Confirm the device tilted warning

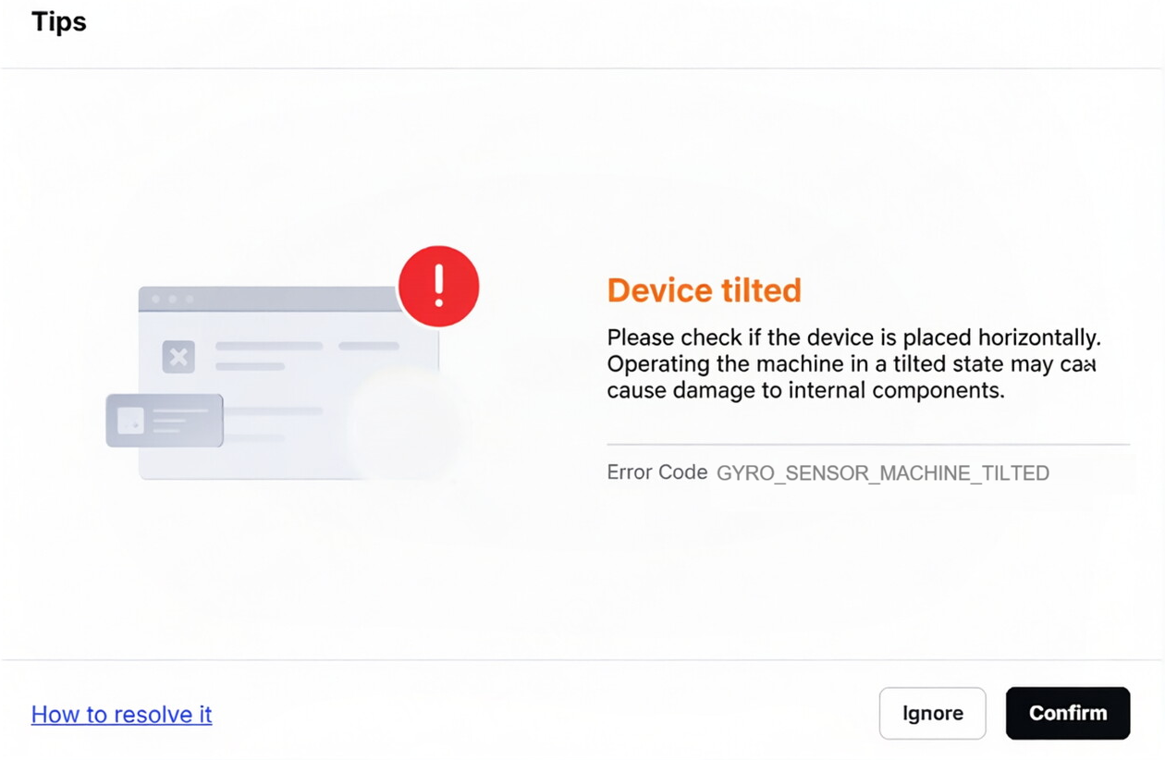click(x=1068, y=713)
